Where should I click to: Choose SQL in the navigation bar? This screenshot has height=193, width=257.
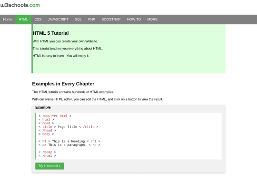coord(78,20)
